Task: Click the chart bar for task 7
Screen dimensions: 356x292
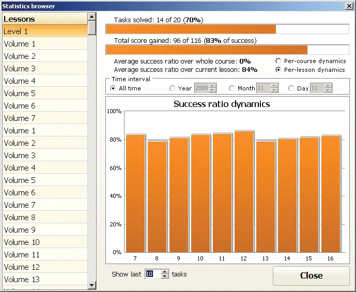Action: [135, 193]
